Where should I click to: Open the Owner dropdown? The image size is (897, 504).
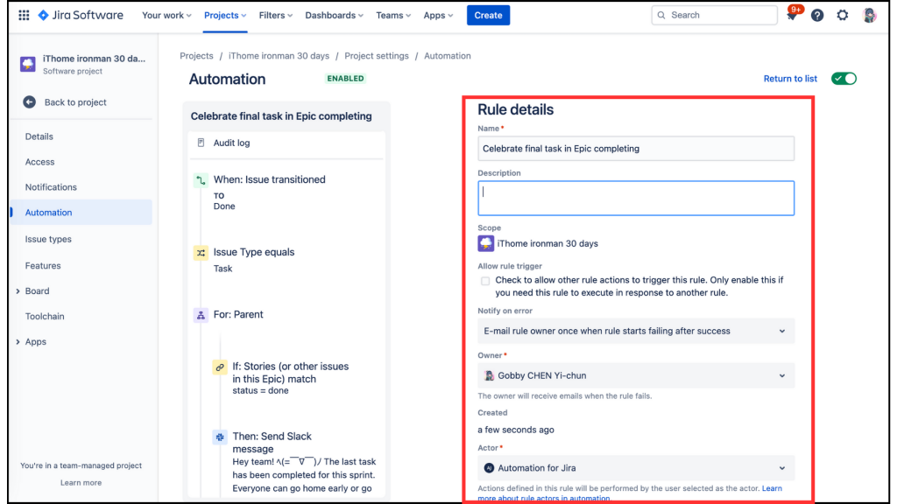click(x=636, y=375)
